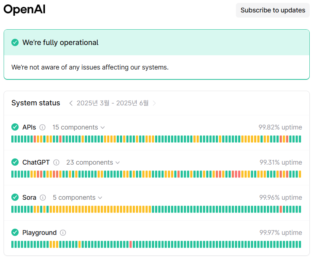This screenshot has height=259, width=313.
Task: Click the ChatGPT 99.31% uptime text
Action: tap(281, 162)
